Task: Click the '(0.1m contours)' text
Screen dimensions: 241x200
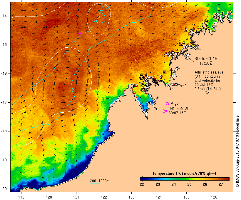Action: pos(207,76)
